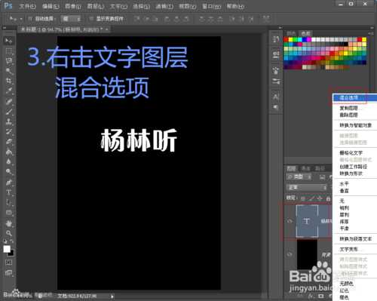This screenshot has height=301, width=377.
Task: Click the white foreground color swatch
Action: (7, 249)
